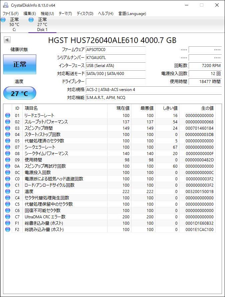The height and width of the screenshot is (297, 225).
Task: Click status orb for 07 シークエラーレート
Action: (x=8, y=147)
